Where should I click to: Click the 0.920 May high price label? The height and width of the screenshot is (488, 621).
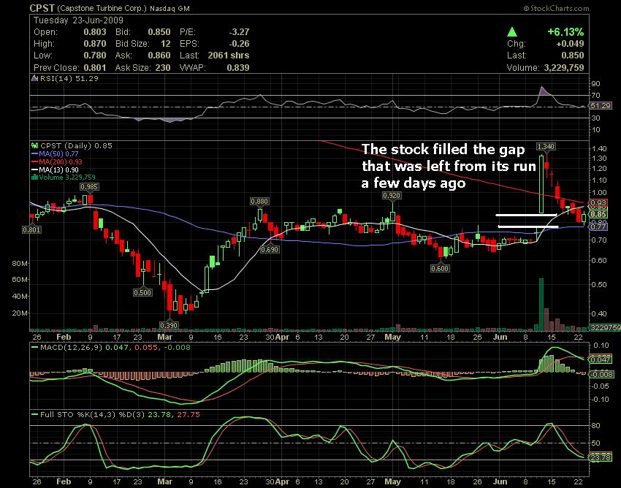pyautogui.click(x=392, y=195)
